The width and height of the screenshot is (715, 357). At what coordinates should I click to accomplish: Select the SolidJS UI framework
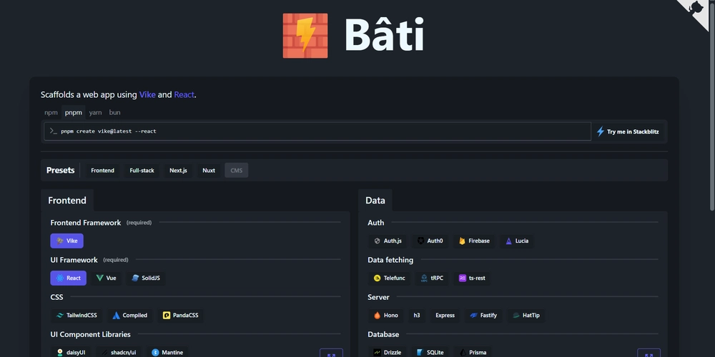[146, 278]
